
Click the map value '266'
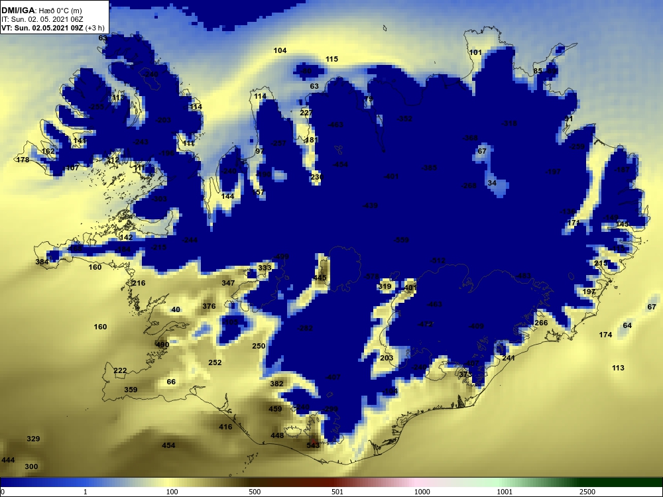pos(541,323)
